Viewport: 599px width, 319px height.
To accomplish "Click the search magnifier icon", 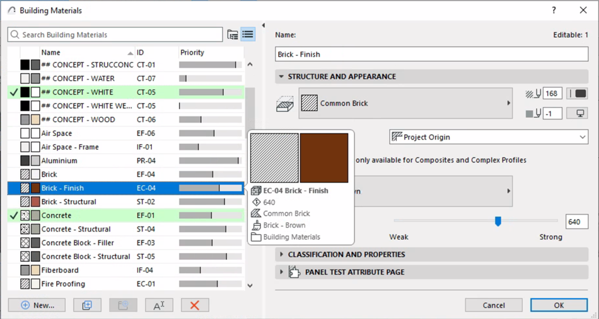I will tap(15, 35).
